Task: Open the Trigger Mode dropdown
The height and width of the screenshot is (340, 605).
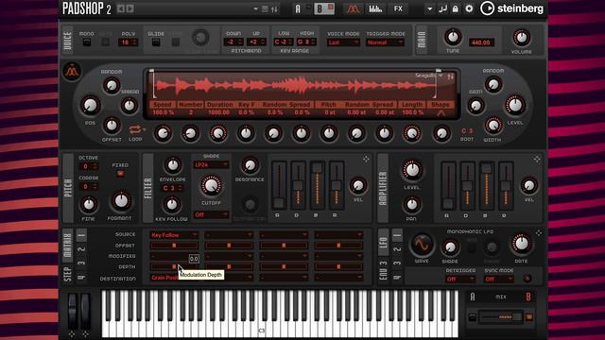Action: pos(385,42)
